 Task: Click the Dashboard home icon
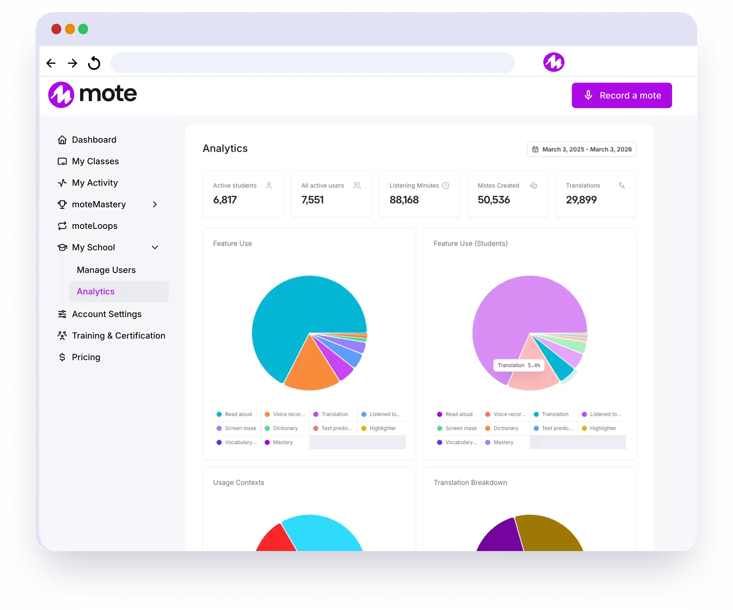pyautogui.click(x=62, y=140)
